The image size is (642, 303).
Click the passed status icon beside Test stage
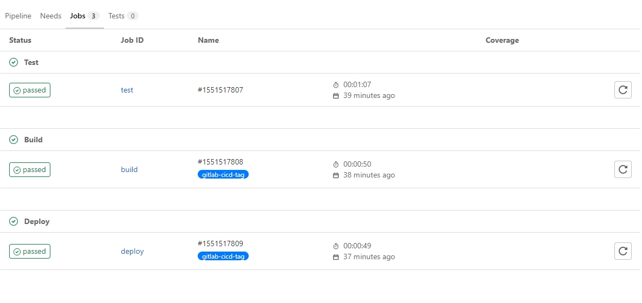(14, 62)
